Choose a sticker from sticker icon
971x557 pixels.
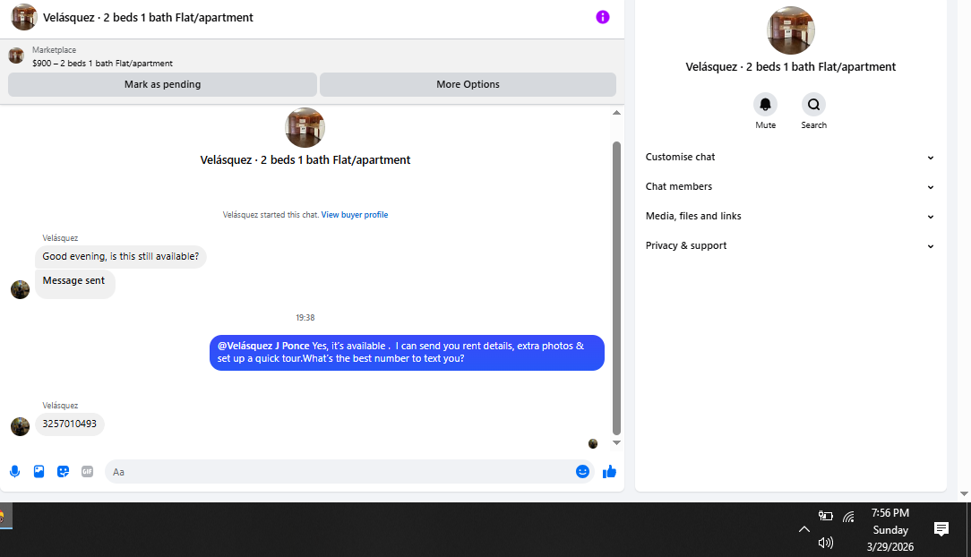click(x=64, y=472)
